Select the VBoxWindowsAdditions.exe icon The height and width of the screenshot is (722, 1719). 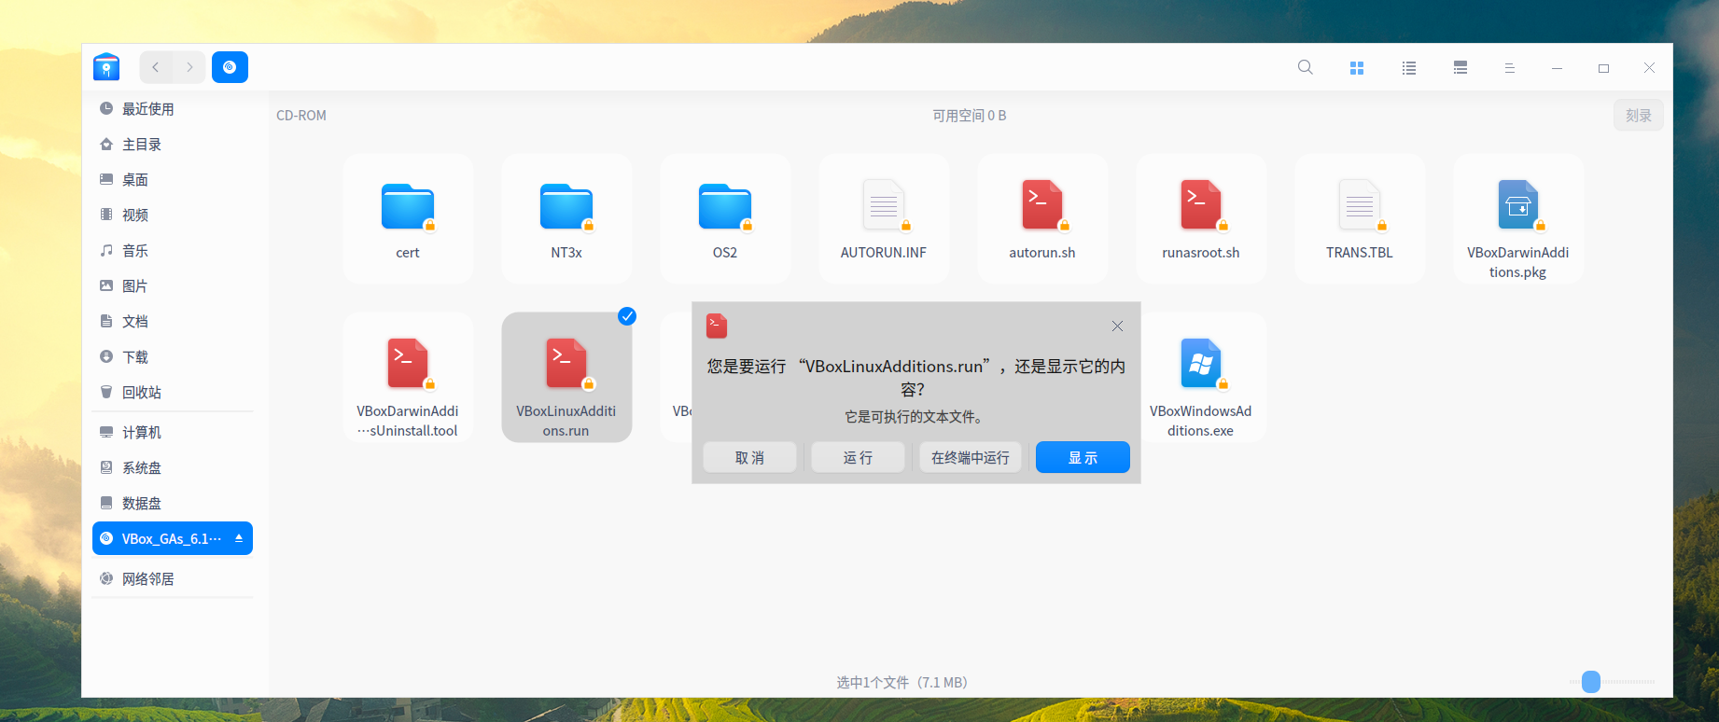point(1201,364)
